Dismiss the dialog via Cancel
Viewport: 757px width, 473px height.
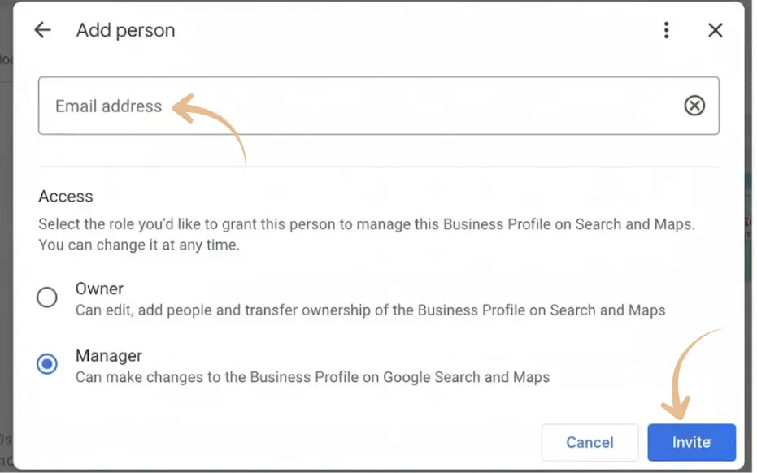click(590, 442)
